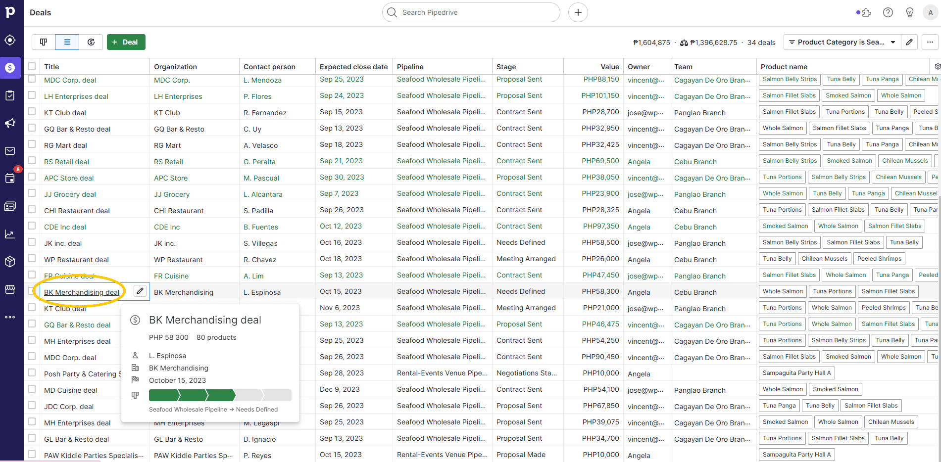Click the weighted value scales icon

coord(684,43)
